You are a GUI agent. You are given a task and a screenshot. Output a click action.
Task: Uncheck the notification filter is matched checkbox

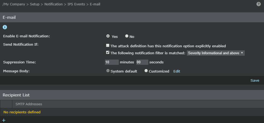(108, 52)
